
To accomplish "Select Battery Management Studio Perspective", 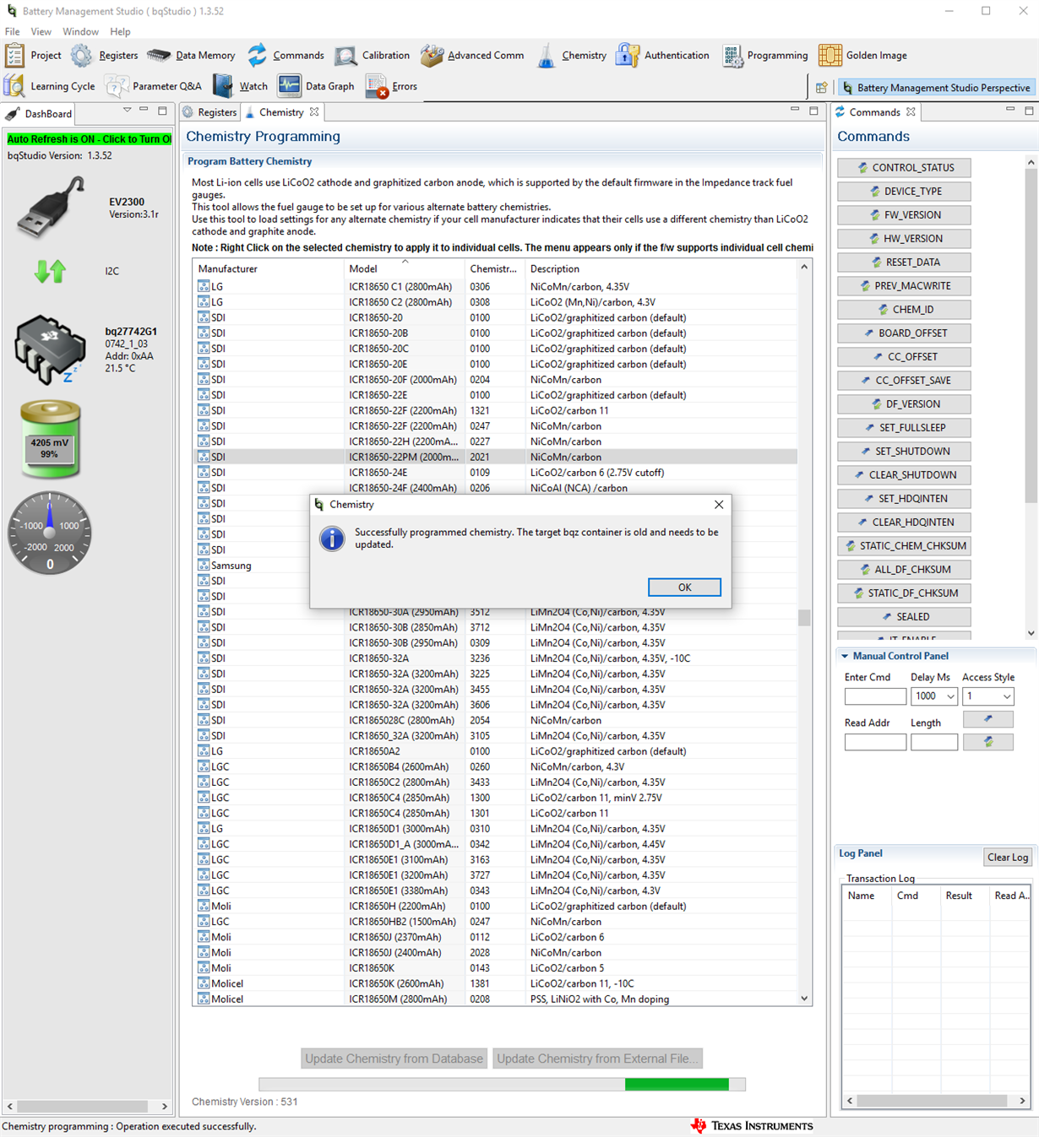I will (x=936, y=88).
